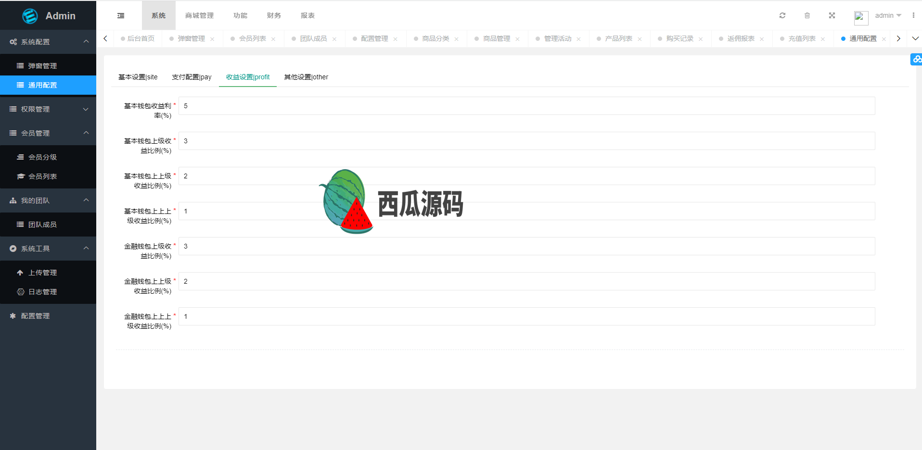Switch to 基本设置|site tab
Viewport: 922px width, 450px height.
tap(138, 77)
